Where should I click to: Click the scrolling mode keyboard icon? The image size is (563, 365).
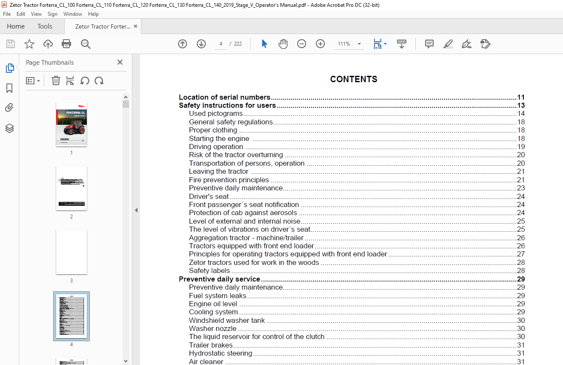pyautogui.click(x=402, y=44)
